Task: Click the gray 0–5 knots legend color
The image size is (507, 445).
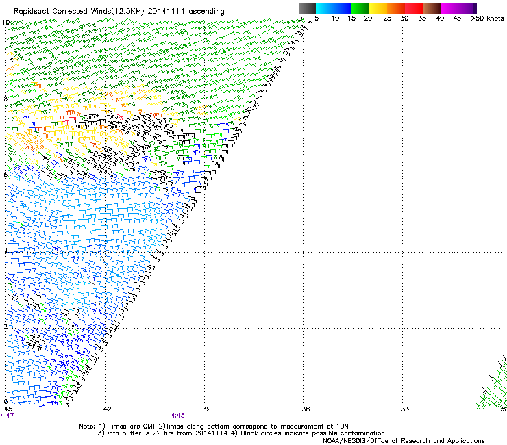Action: [x=307, y=8]
